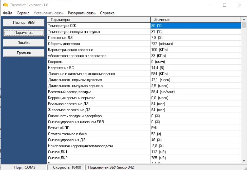The height and width of the screenshot is (170, 247).
Task: Select Накопленная коррекция топливоподачи row
Action: pyautogui.click(x=144, y=146)
